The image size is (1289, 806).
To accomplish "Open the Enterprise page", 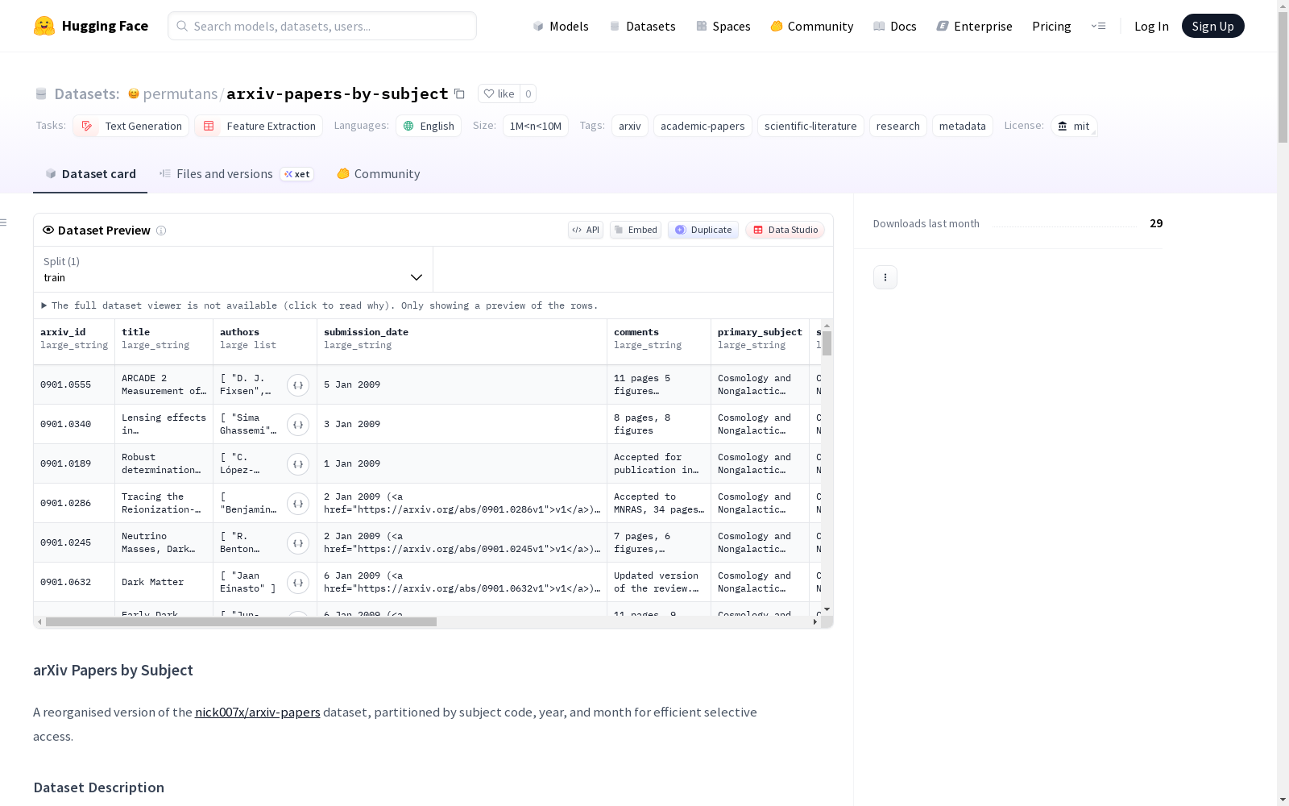I will click(x=975, y=26).
